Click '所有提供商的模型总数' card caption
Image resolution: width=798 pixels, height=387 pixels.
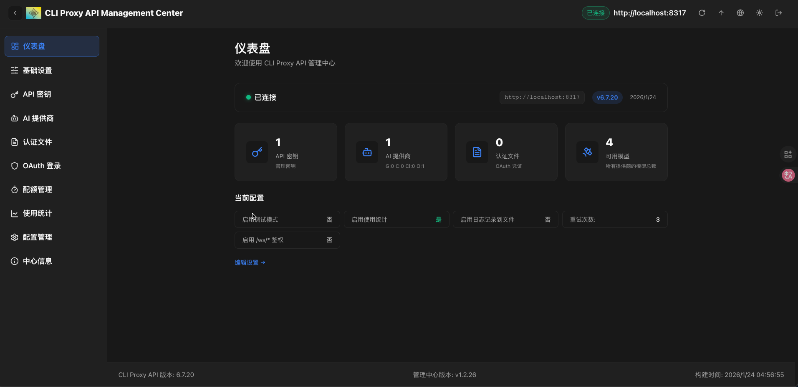pyautogui.click(x=631, y=166)
